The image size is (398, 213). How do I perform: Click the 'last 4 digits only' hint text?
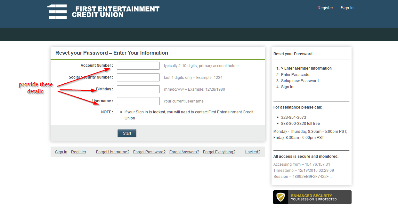click(193, 78)
